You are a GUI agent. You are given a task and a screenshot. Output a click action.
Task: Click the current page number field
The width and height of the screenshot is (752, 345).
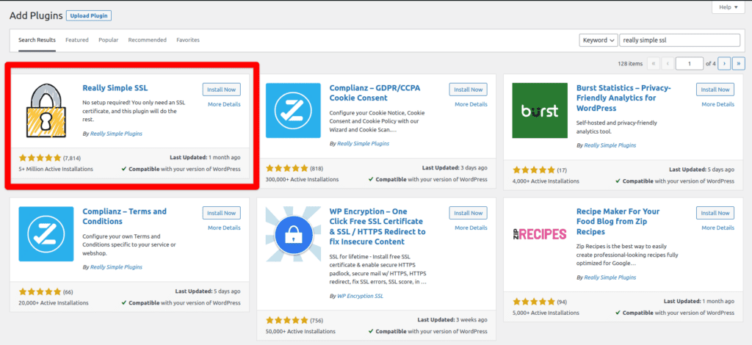coord(689,64)
